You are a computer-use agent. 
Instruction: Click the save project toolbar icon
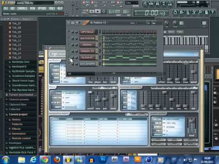point(181,12)
